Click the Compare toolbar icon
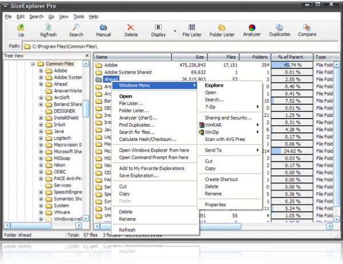This screenshot has width=343, height=264. [x=307, y=30]
